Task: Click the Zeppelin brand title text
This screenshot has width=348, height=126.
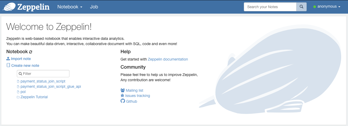Action: click(33, 7)
